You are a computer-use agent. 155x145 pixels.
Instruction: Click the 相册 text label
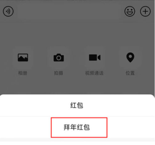point(23,73)
